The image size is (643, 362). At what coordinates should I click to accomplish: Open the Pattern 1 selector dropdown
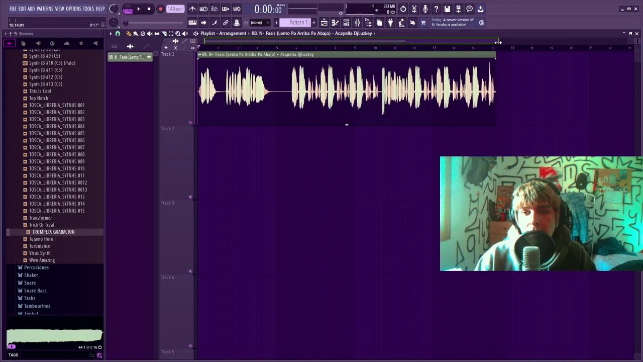[295, 23]
